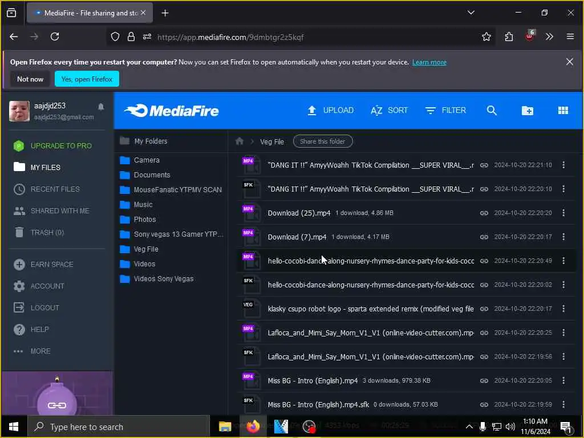Viewport: 584px width, 438px height.
Task: Select Videos Sony Vegas folder
Action: coord(157,279)
